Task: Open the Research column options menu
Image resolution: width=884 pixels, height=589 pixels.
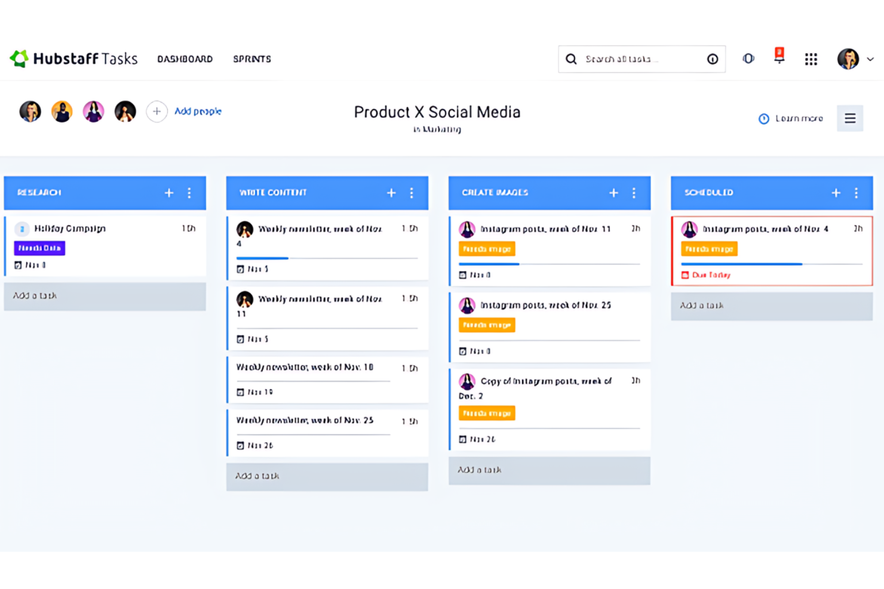Action: [x=189, y=193]
